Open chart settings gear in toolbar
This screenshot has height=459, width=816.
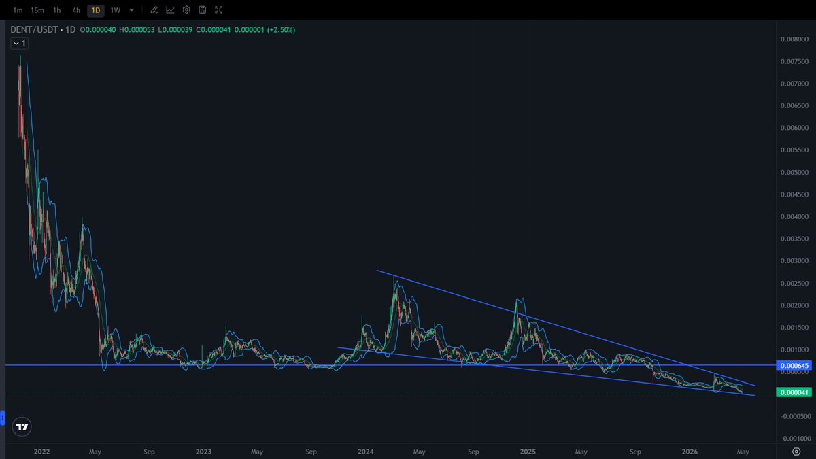point(186,10)
